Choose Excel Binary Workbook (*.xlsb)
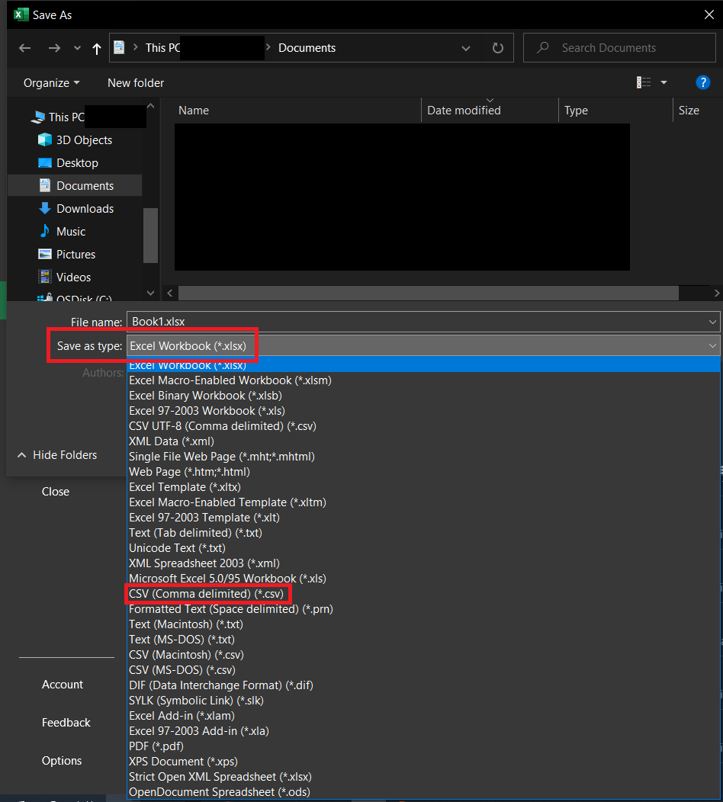The height and width of the screenshot is (802, 723). (x=205, y=396)
